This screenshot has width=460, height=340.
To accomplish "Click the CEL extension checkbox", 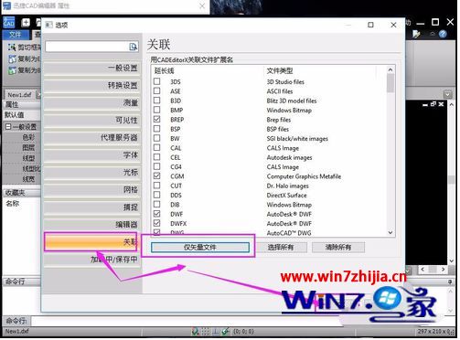I will click(x=157, y=157).
